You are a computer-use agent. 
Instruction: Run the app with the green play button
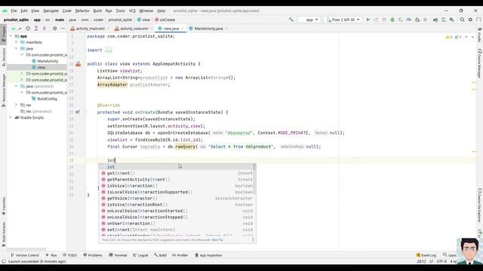click(x=368, y=20)
